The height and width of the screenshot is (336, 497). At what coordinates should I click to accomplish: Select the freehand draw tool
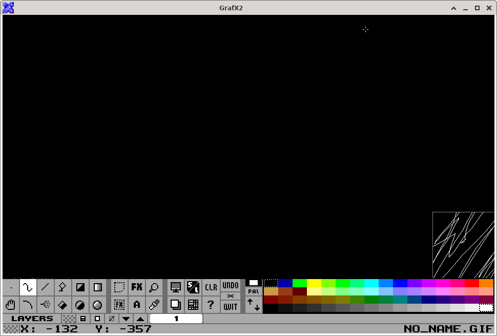tap(28, 287)
